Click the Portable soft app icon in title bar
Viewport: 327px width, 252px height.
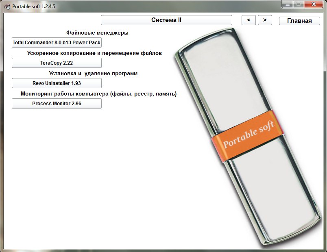(x=7, y=6)
